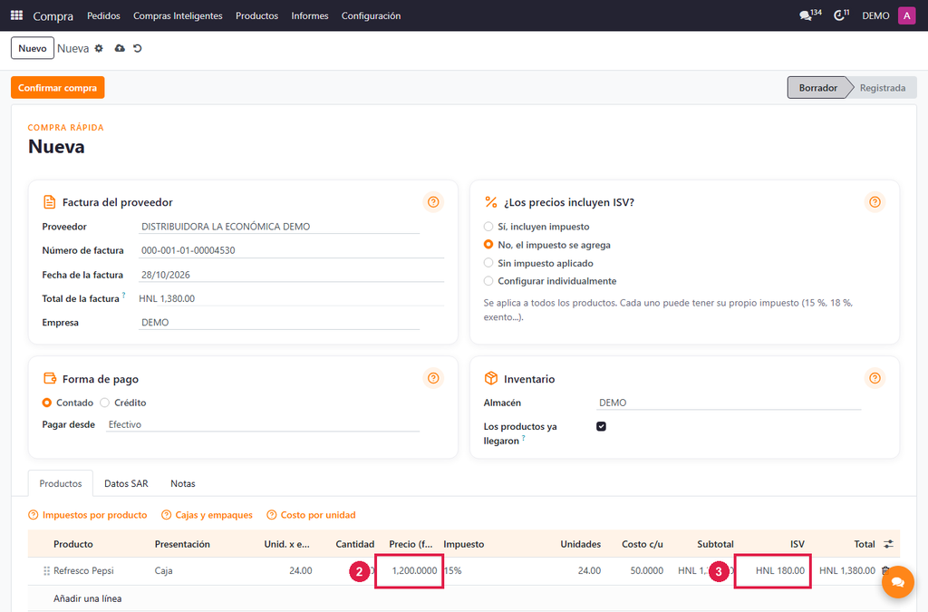Open Configuración menu
The height and width of the screenshot is (612, 928).
[371, 15]
